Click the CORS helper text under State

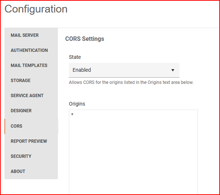131,82
